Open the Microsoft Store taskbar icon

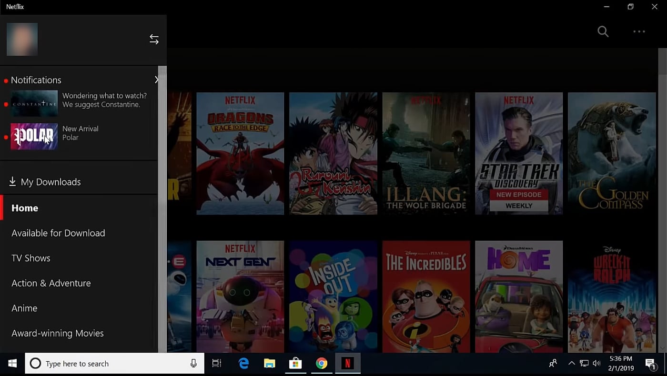coord(296,363)
